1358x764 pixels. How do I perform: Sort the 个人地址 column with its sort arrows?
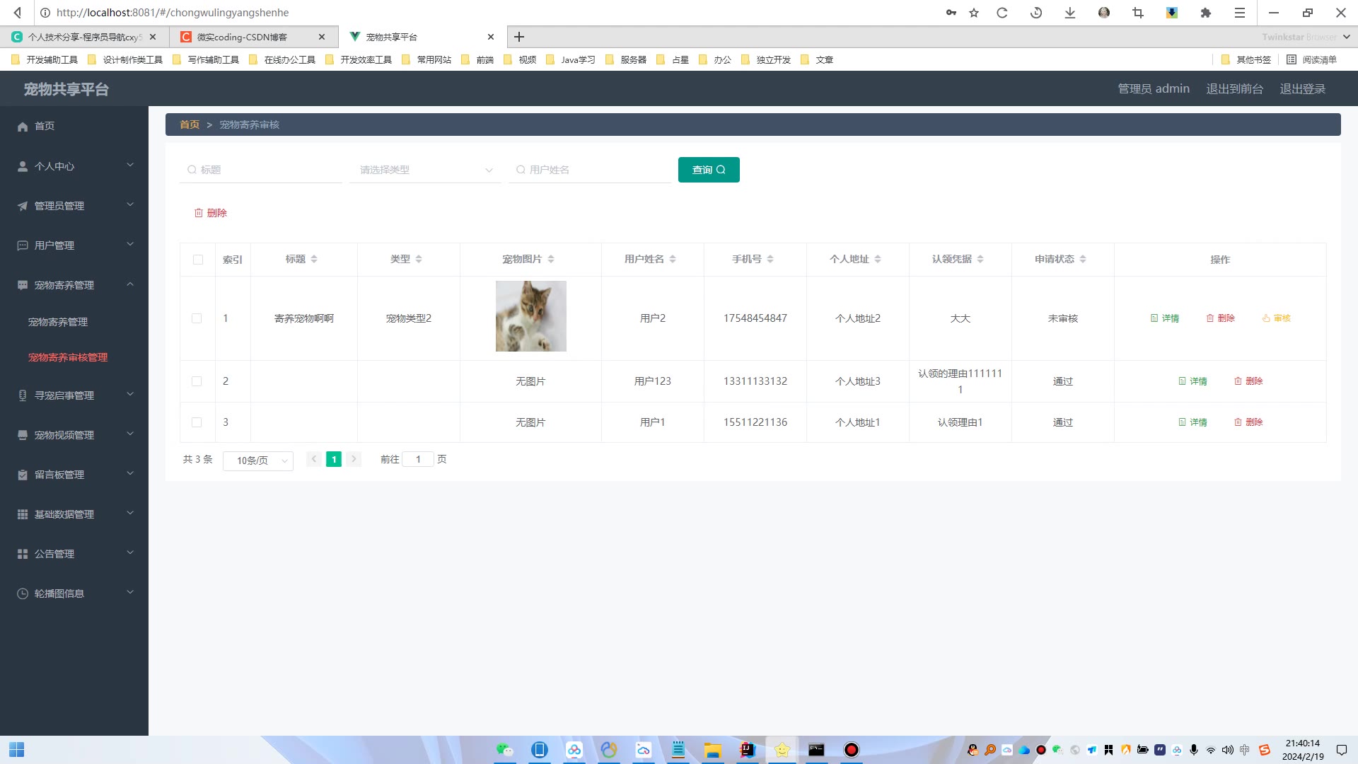[x=878, y=260]
